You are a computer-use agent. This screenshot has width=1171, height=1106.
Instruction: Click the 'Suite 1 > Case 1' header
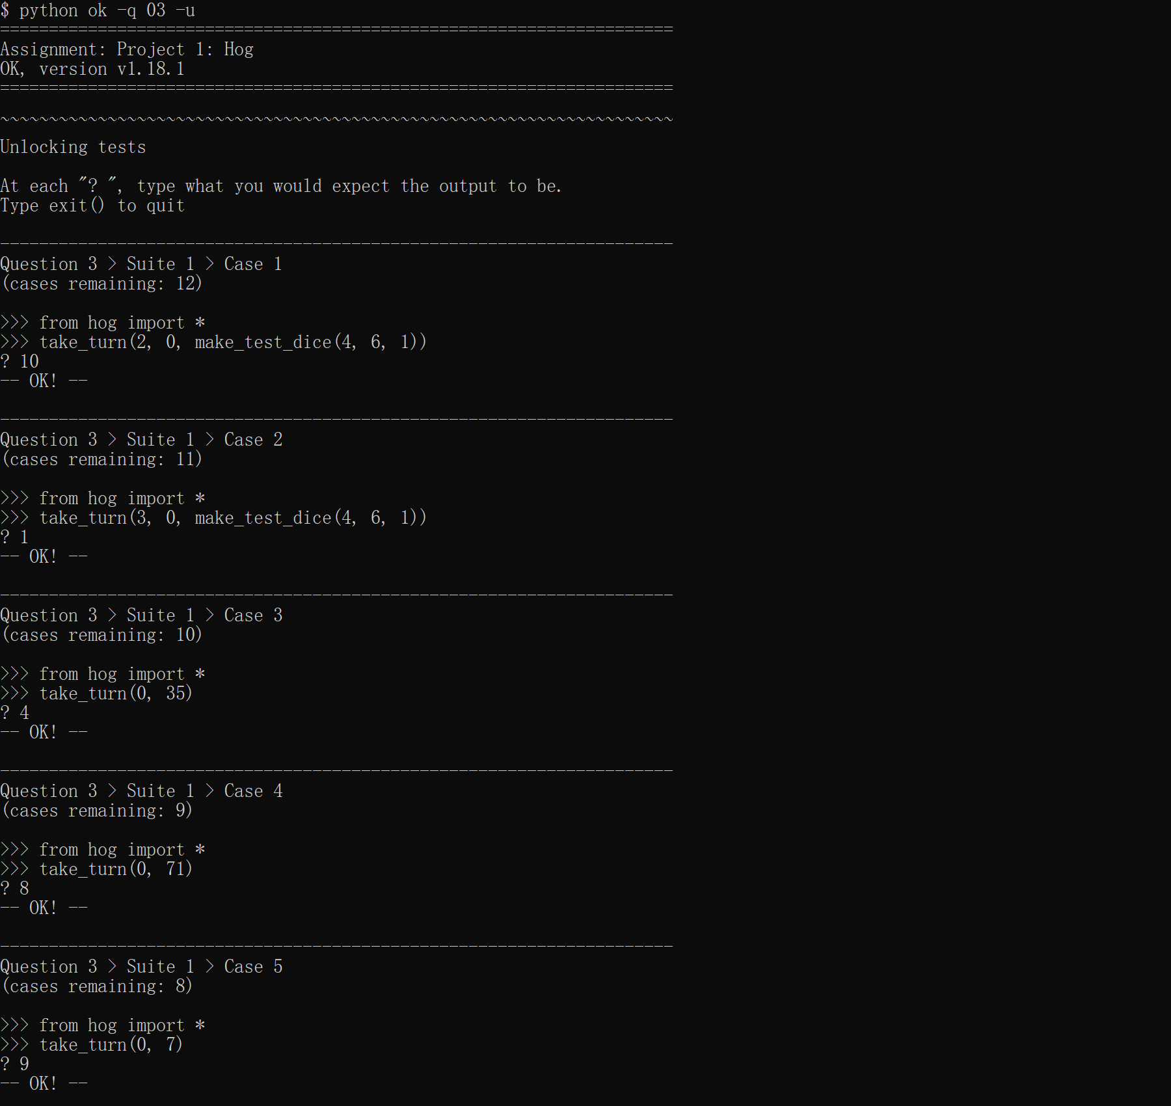point(141,264)
